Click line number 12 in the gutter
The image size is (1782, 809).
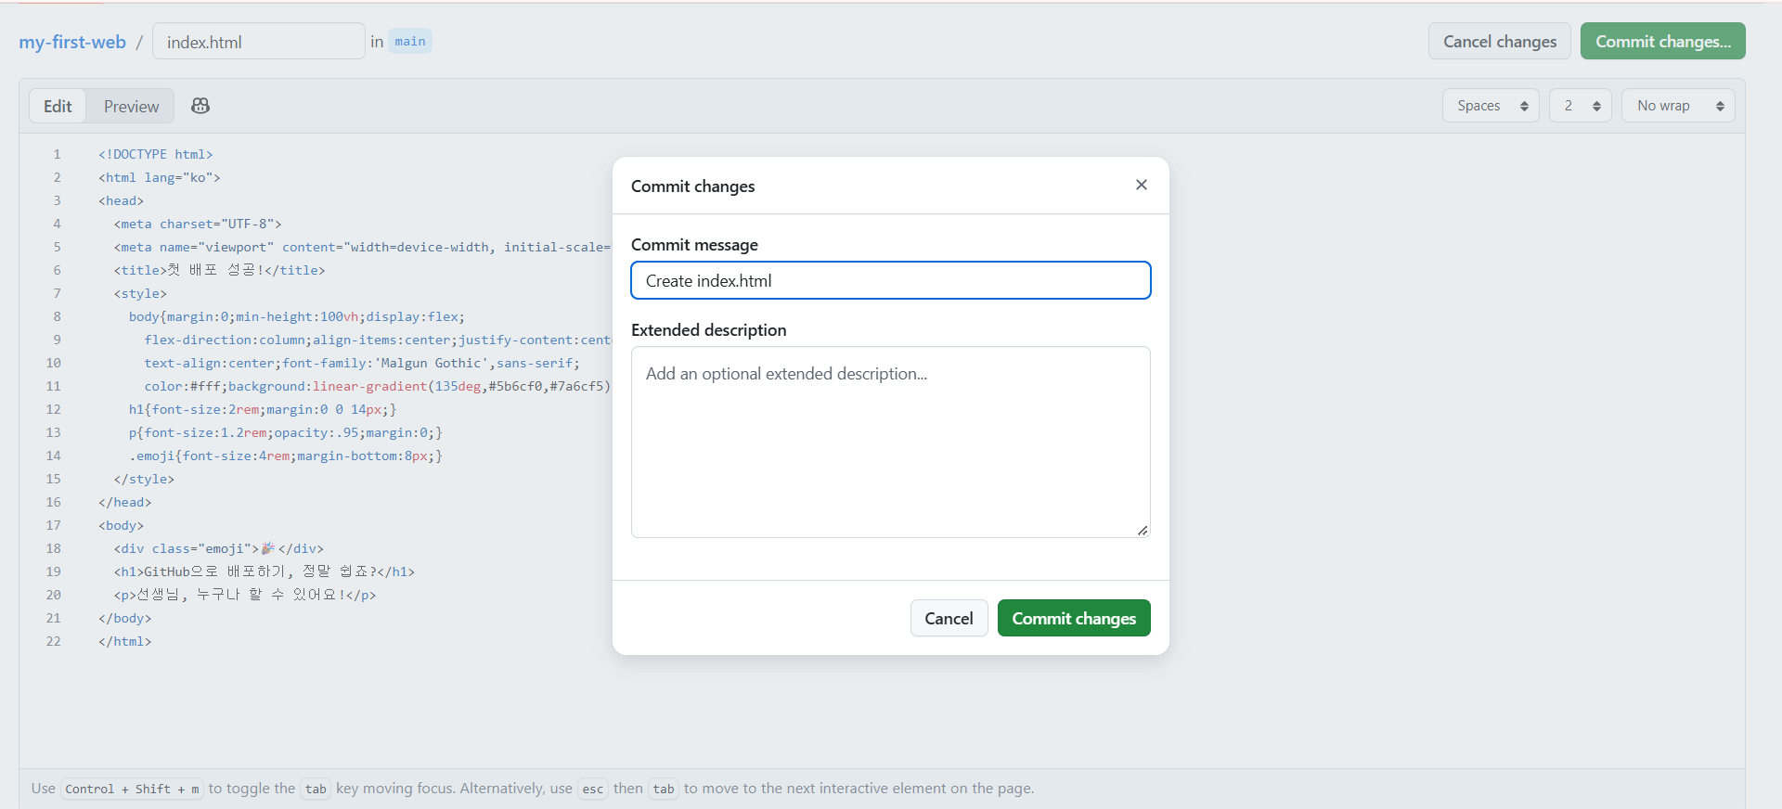pos(53,409)
